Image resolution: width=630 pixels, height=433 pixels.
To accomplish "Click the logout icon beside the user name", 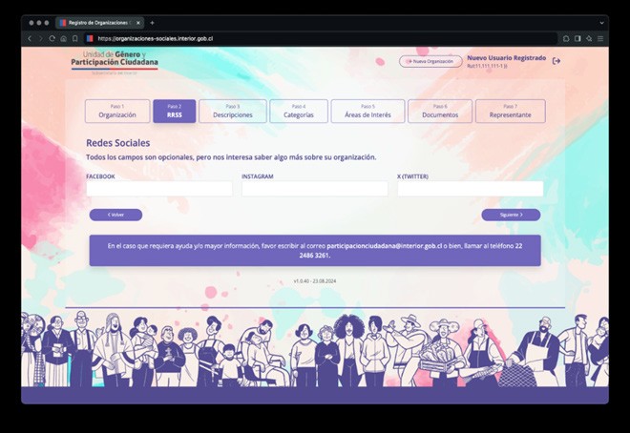I will (556, 61).
